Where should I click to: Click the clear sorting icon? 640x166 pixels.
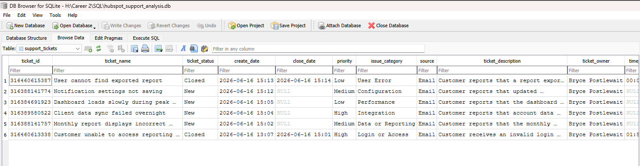coord(121,48)
